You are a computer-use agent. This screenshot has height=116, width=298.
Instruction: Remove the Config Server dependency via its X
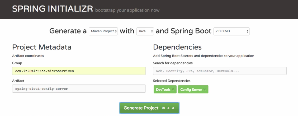(x=205, y=89)
